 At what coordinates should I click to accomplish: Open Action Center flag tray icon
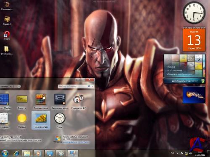point(182,154)
